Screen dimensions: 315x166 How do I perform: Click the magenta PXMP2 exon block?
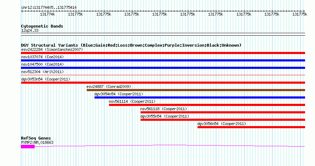(x=28, y=147)
